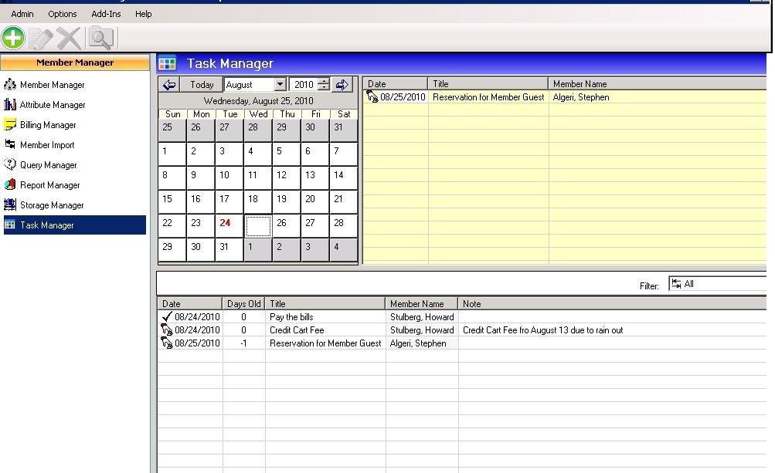775x473 pixels.
Task: Open the Filter combo box set to All
Action: [718, 284]
